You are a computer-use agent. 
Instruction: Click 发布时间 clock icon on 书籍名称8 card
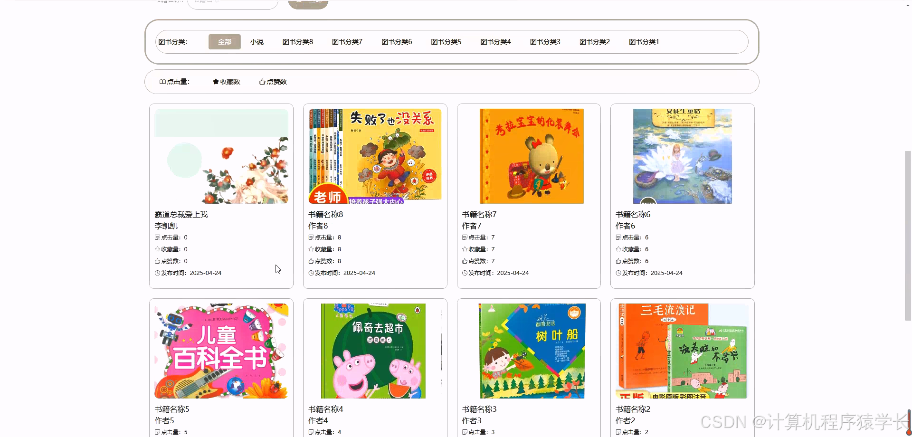[311, 273]
